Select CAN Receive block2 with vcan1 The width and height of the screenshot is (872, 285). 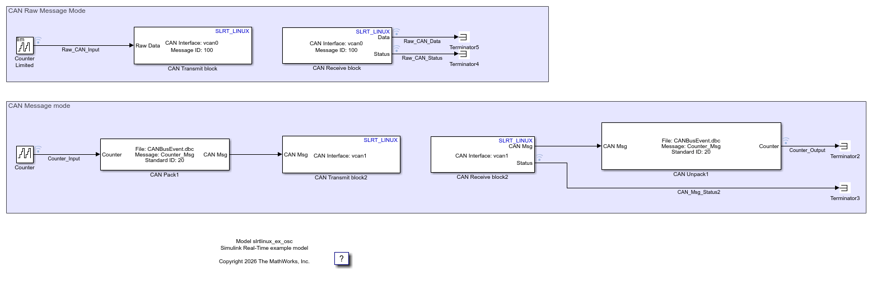(482, 154)
